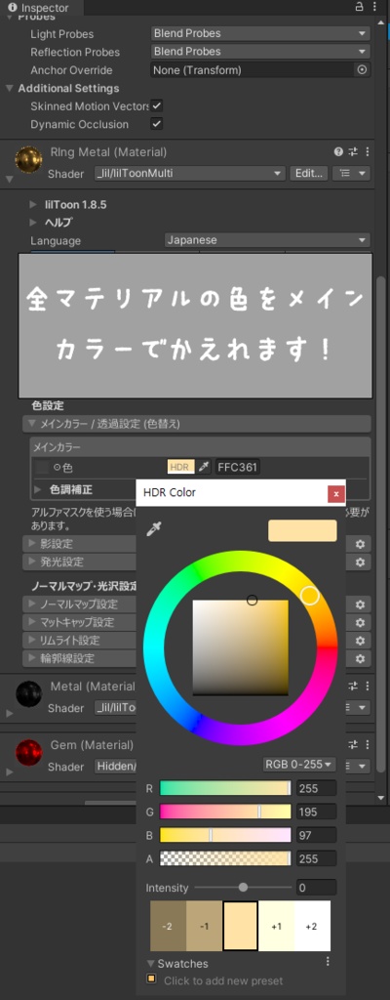
Task: Open Light Probes dropdown
Action: (260, 34)
